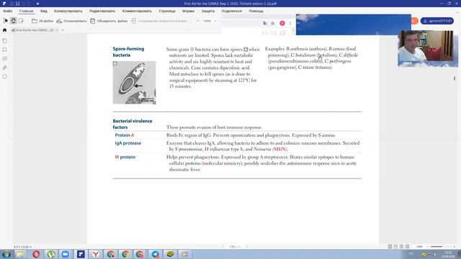This screenshot has height=259, width=461.
Task: Open the quick access toolbar dropdown arrow
Action: coord(37,4)
